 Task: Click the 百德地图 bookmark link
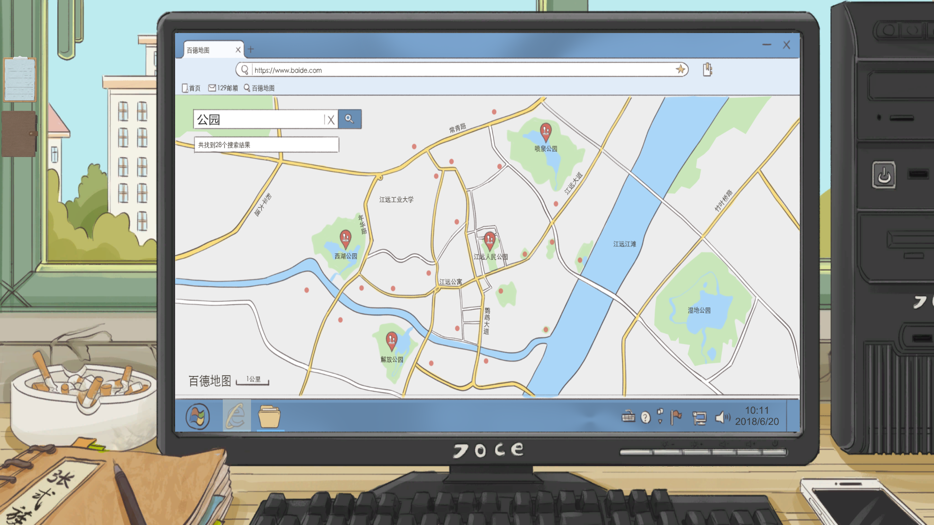[x=259, y=88]
